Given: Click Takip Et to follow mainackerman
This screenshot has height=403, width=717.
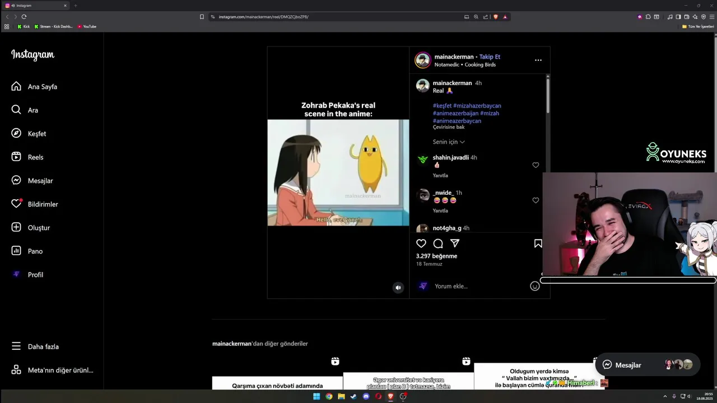Looking at the screenshot, I should point(490,57).
